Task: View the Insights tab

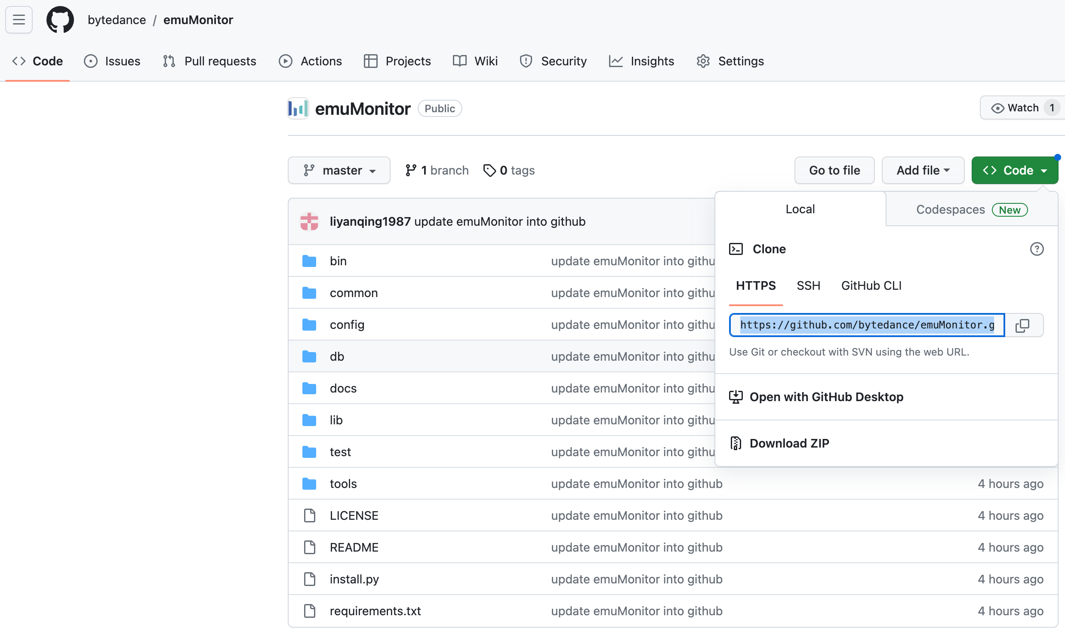Action: pos(642,61)
